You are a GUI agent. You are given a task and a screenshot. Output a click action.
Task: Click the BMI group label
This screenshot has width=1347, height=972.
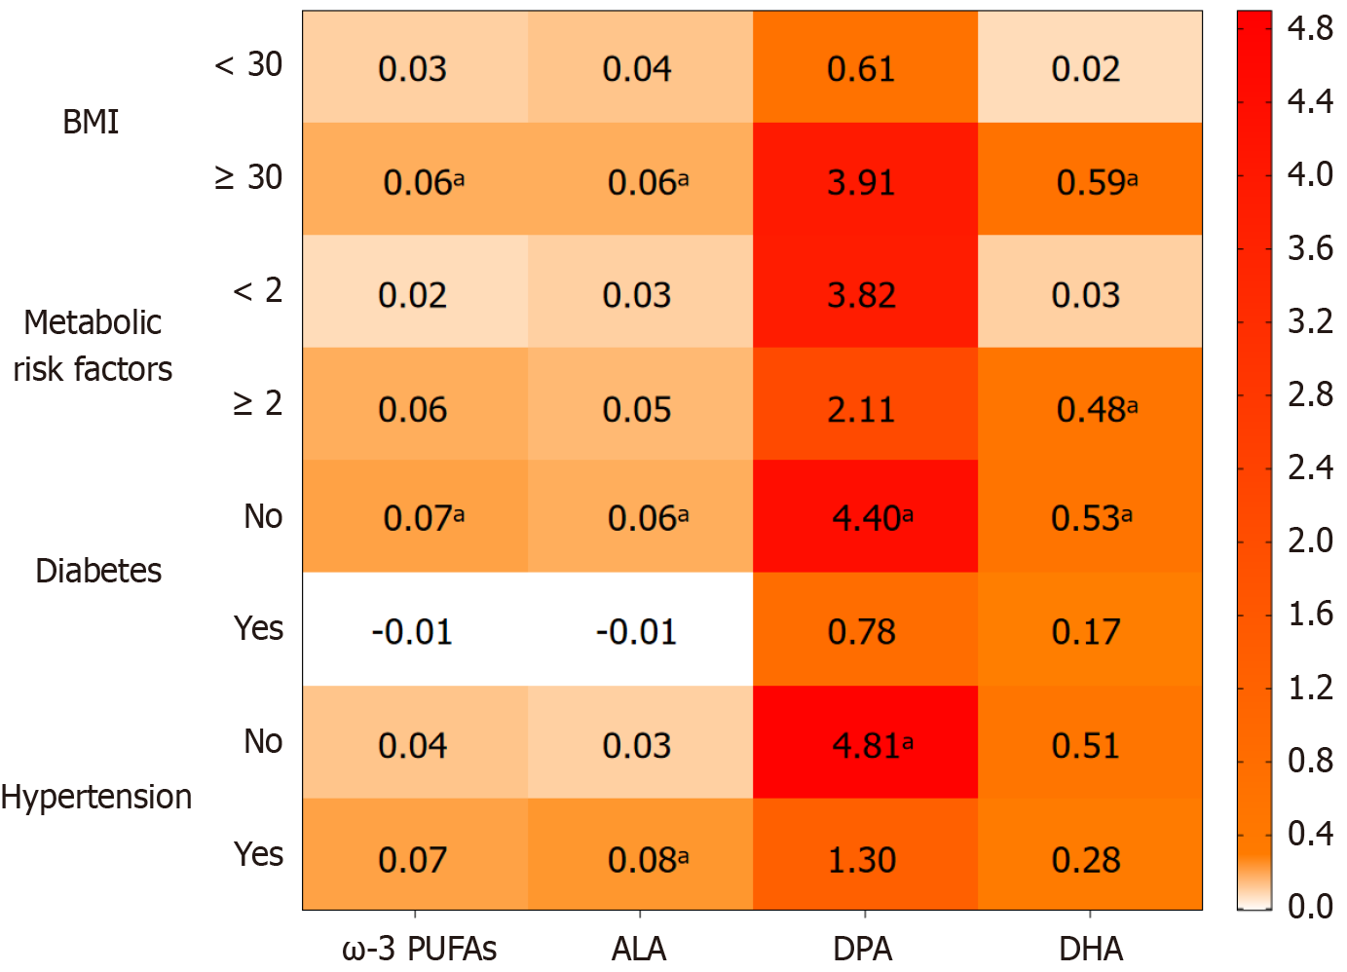[91, 122]
